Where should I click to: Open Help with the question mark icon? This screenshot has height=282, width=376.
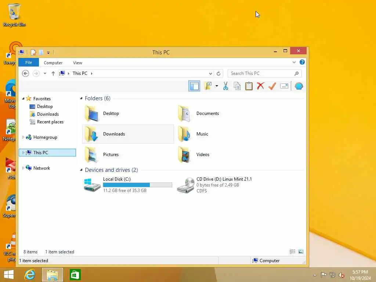302,62
